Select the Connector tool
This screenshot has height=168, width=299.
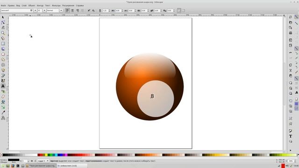click(3, 118)
